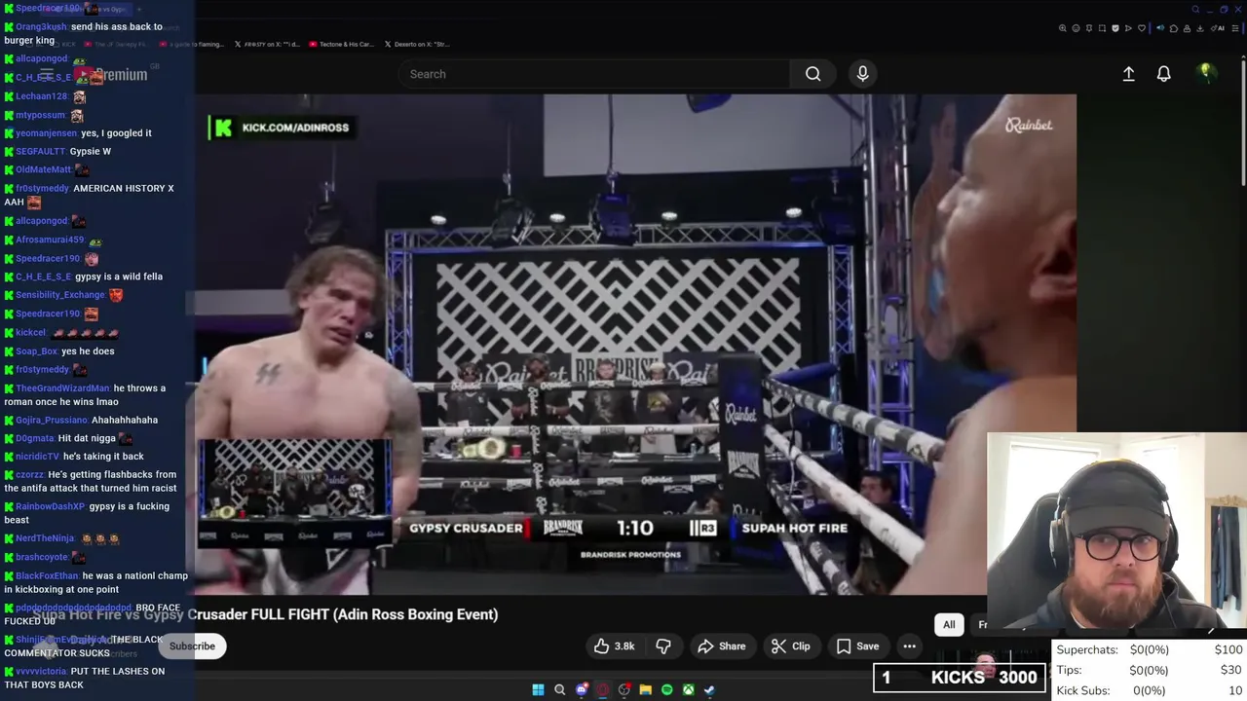The image size is (1247, 701).
Task: Open the account avatar menu
Action: coord(1205,73)
